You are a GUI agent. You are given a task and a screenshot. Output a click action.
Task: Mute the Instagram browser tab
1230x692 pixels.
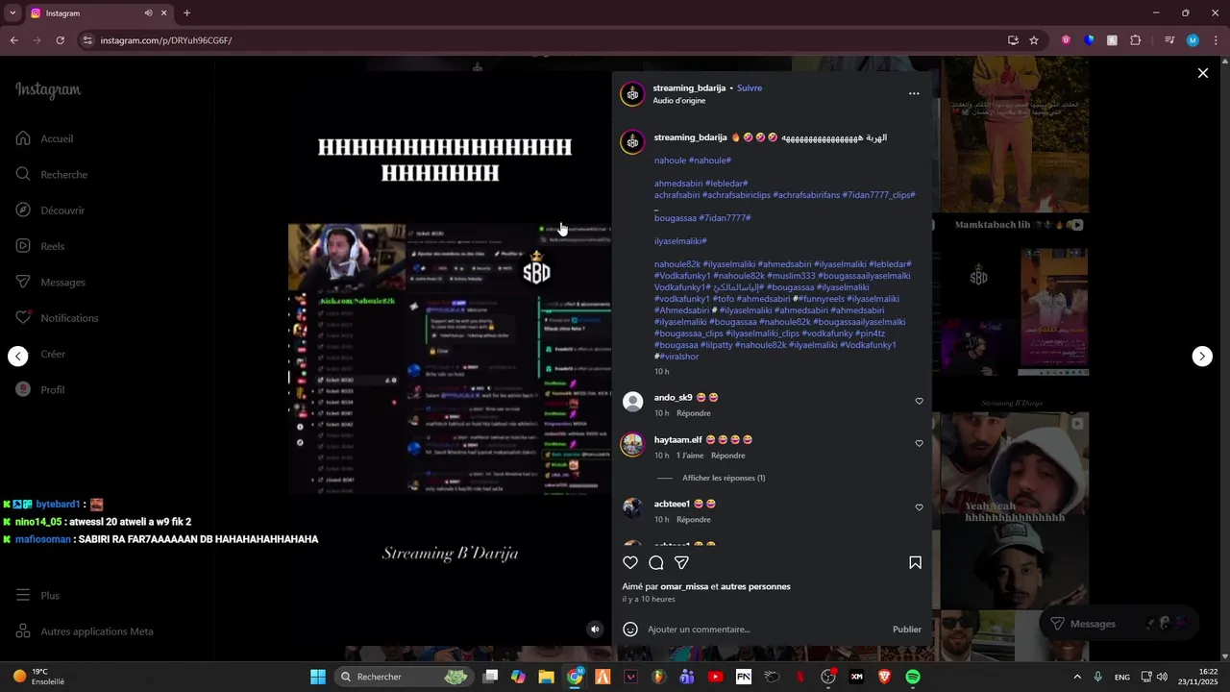tap(148, 13)
